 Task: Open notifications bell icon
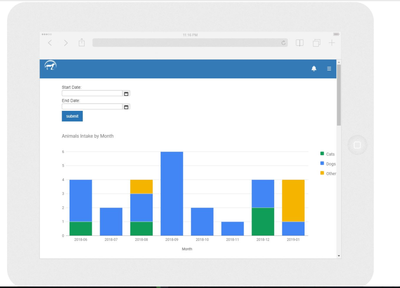314,68
